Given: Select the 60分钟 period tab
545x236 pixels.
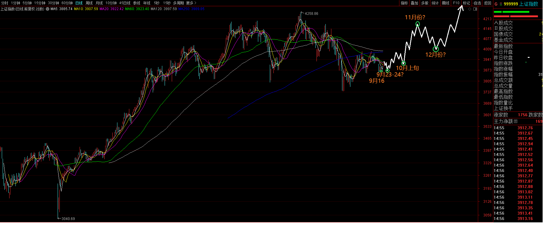Looking at the screenshot, I should (67, 3).
